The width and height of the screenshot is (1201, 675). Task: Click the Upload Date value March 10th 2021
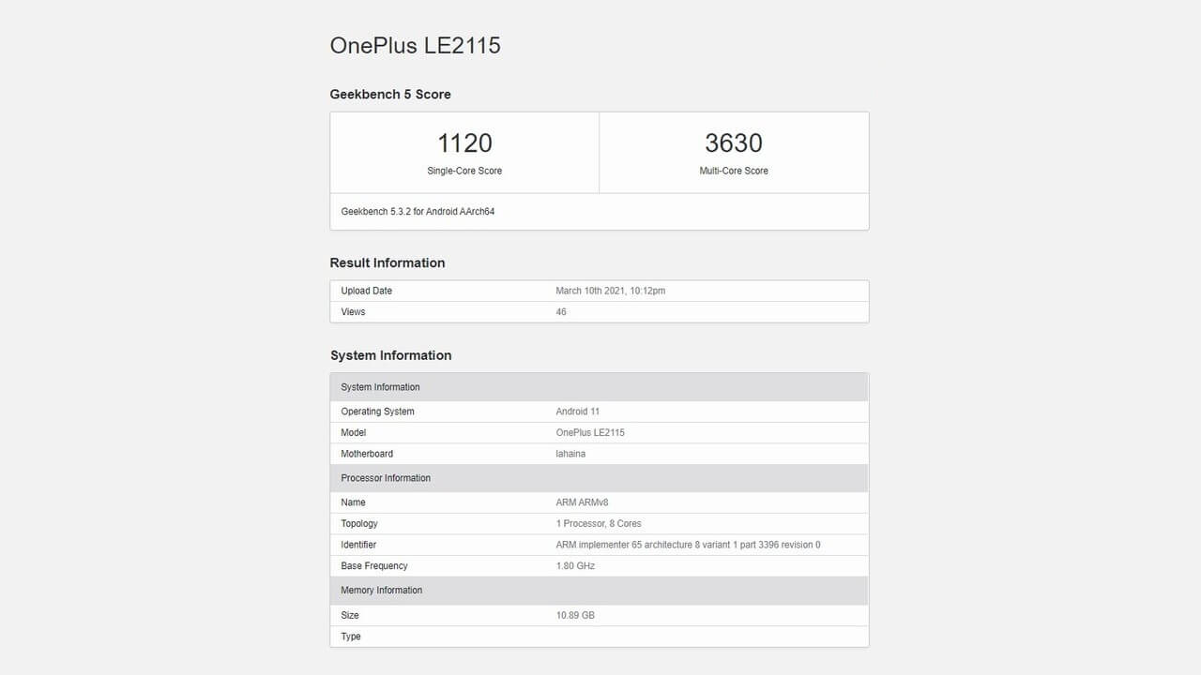(x=610, y=291)
